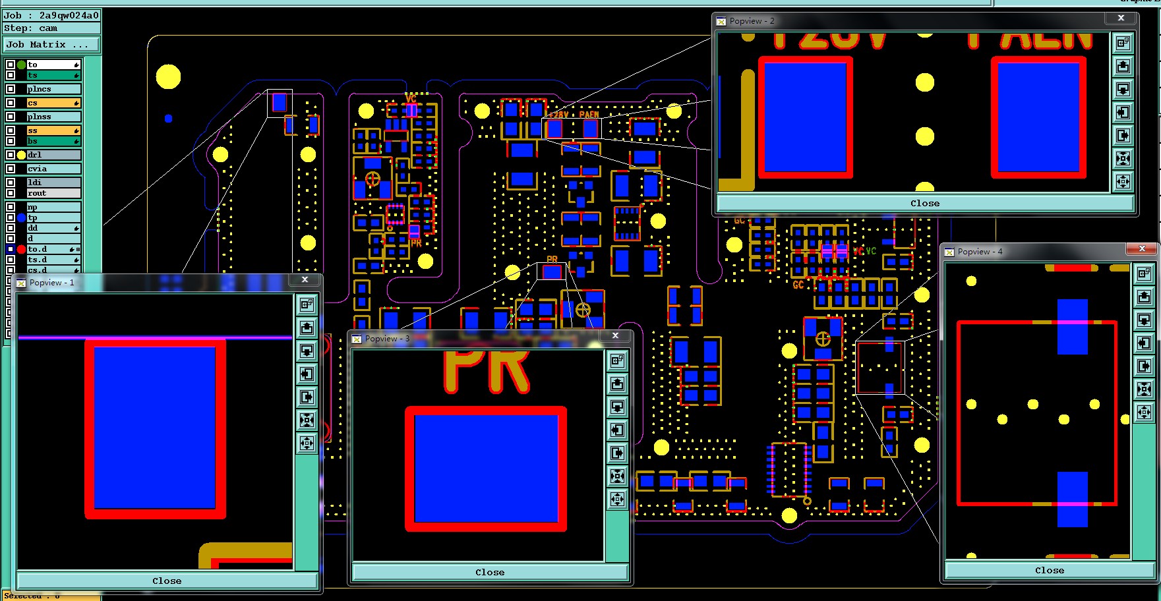This screenshot has width=1161, height=601.
Task: Pan down in Popview - 2
Action: click(x=1123, y=89)
